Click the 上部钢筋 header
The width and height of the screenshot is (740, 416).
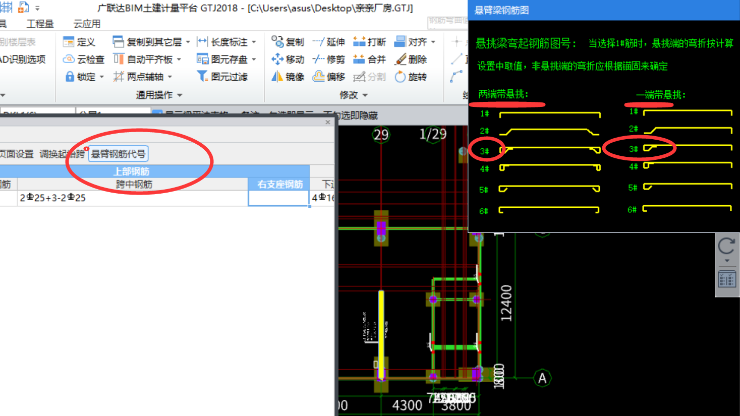point(132,171)
